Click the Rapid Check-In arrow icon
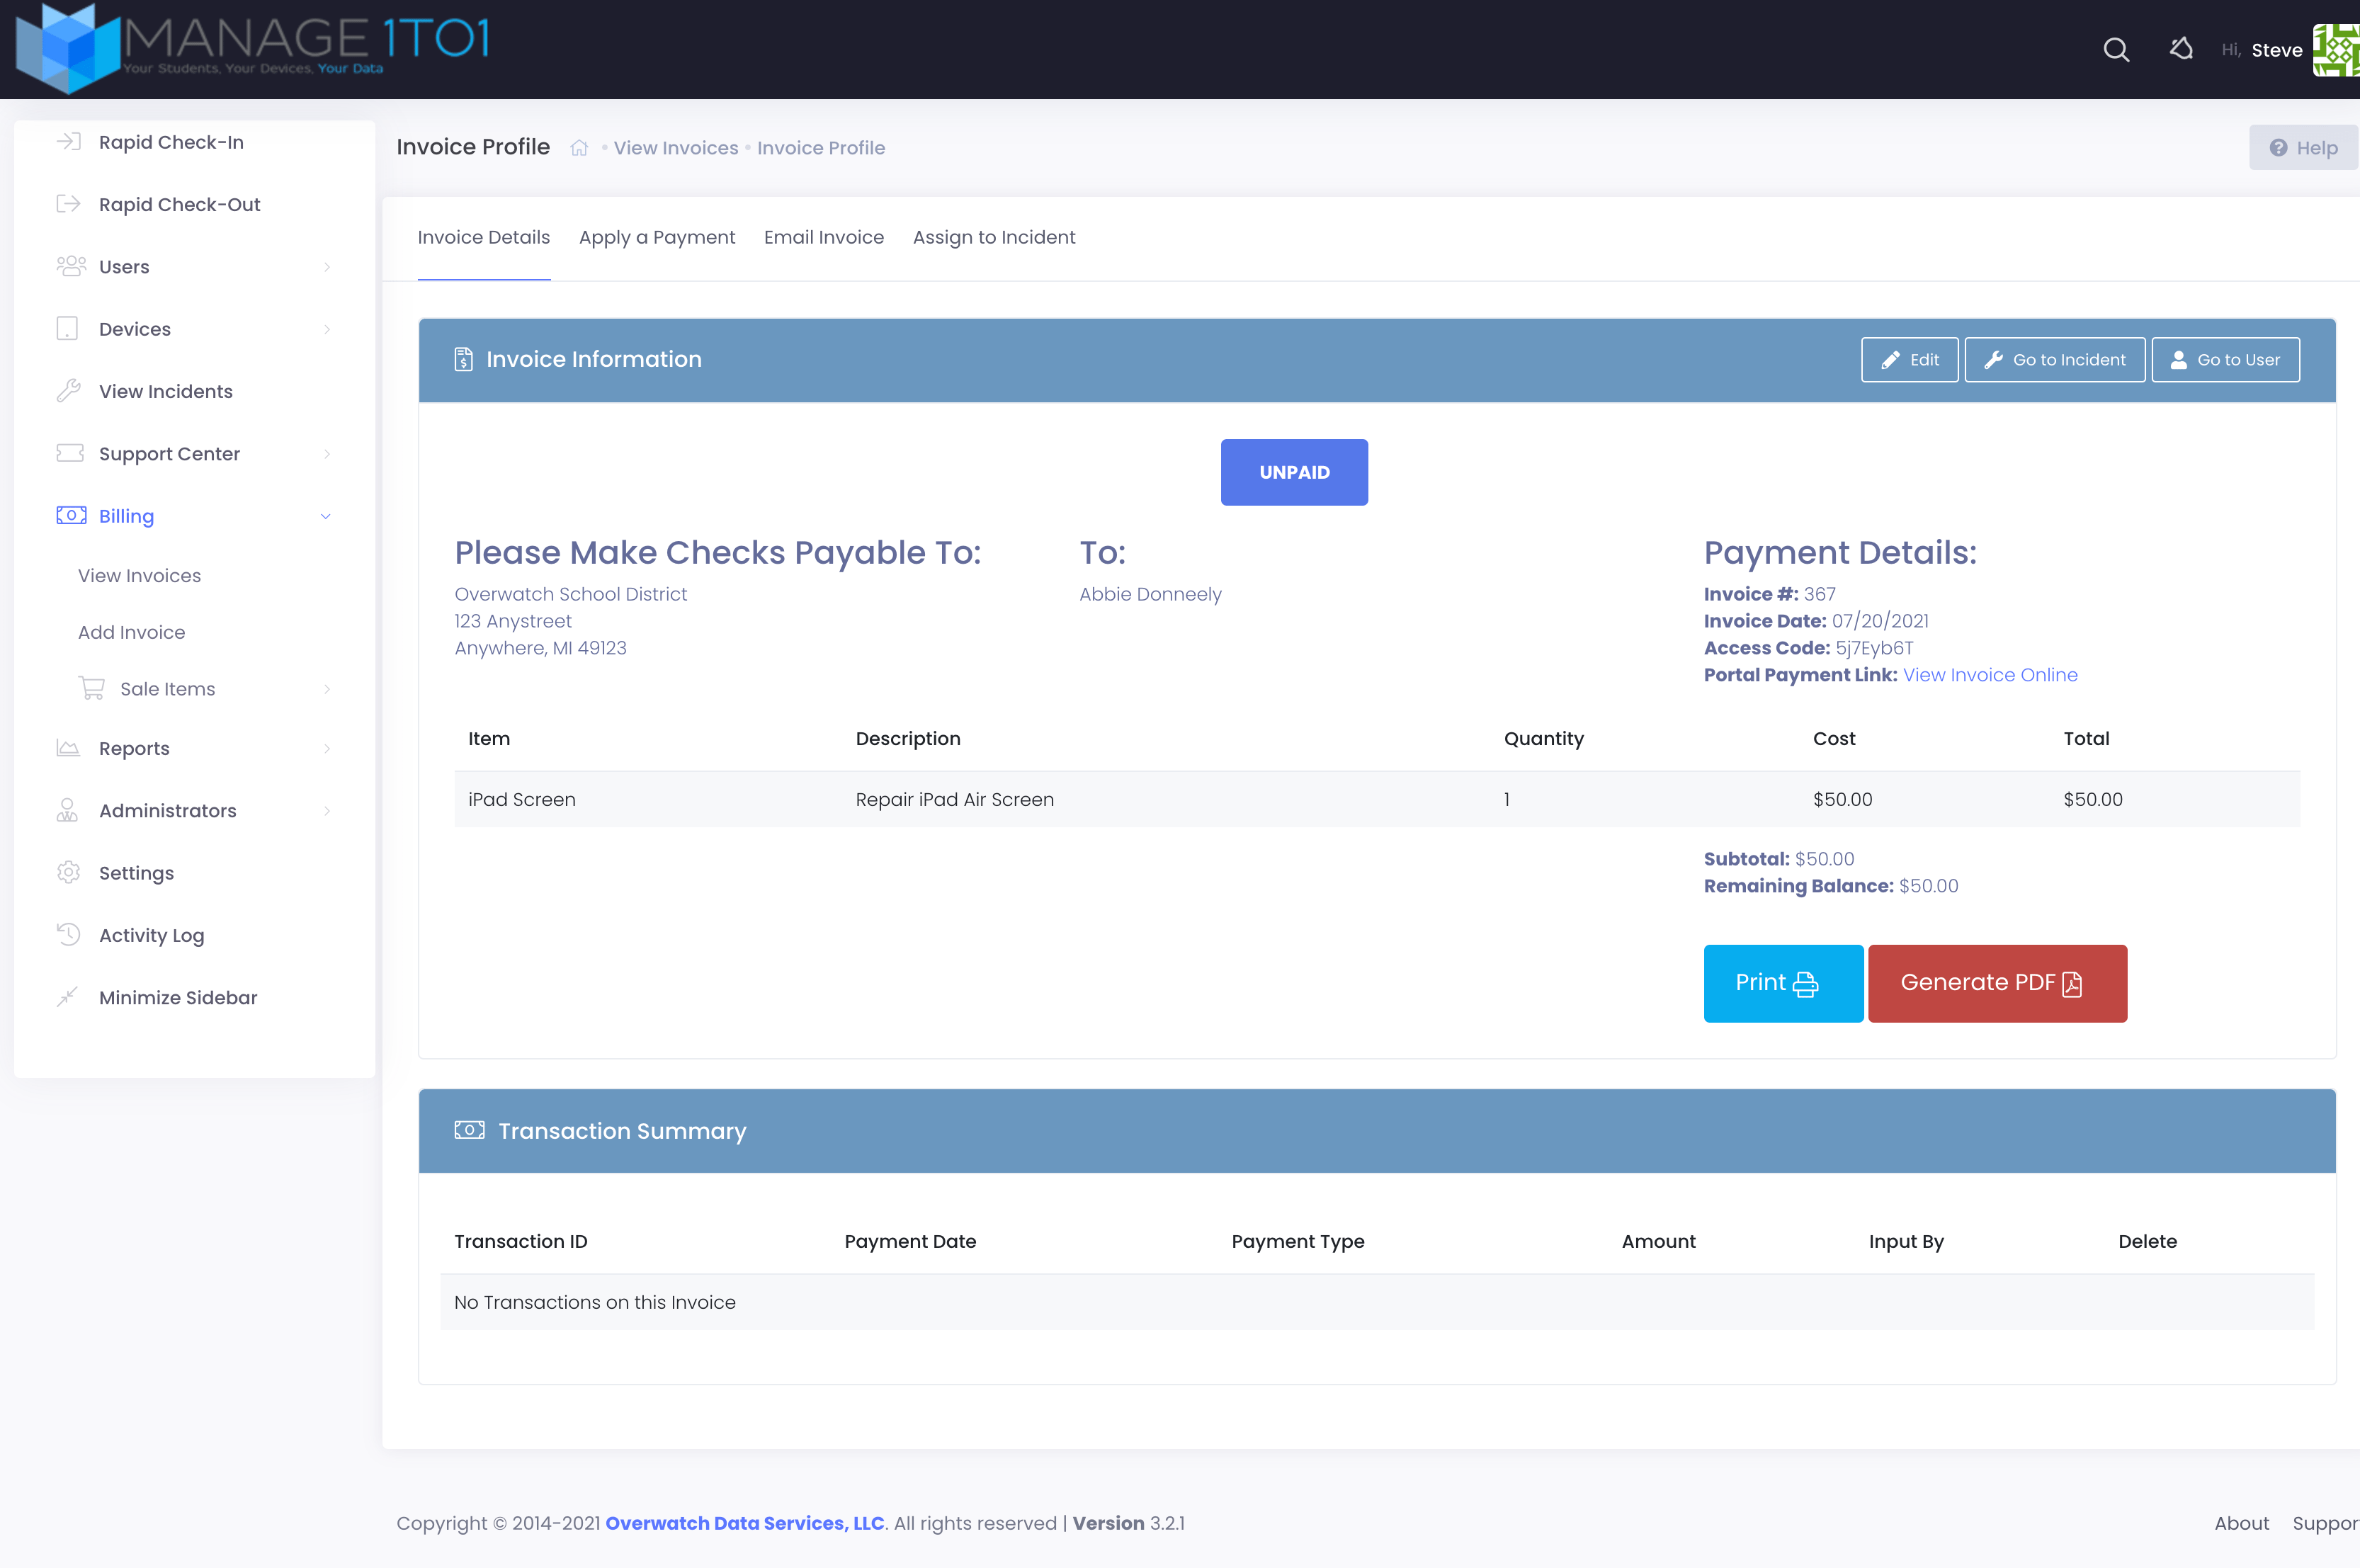Screen dimensions: 2360x1568 (x=68, y=142)
